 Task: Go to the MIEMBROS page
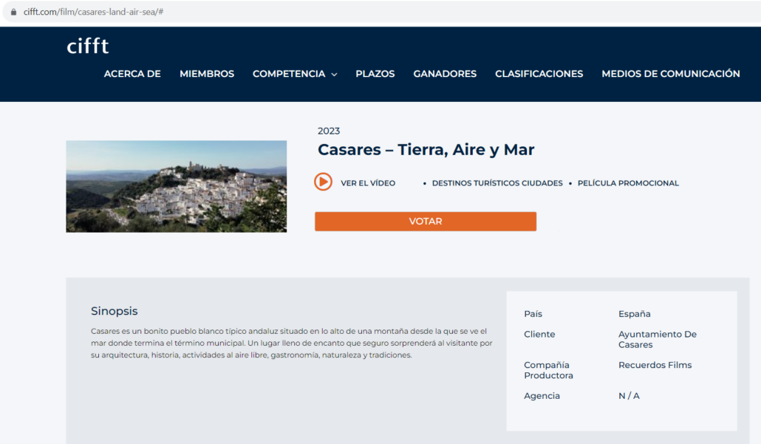click(x=207, y=74)
